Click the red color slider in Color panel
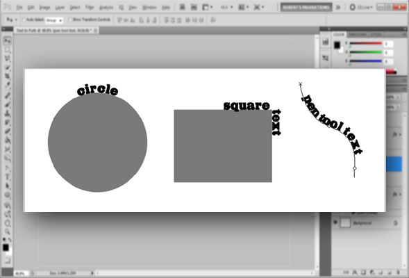 point(365,43)
